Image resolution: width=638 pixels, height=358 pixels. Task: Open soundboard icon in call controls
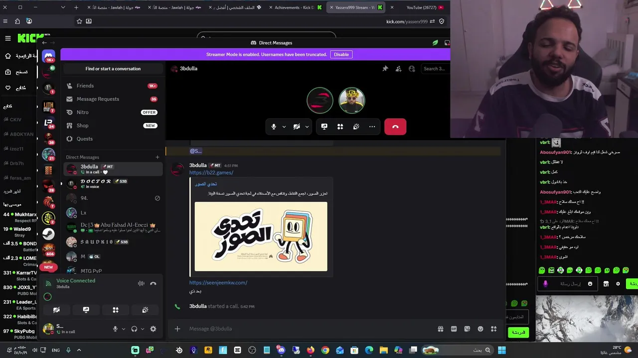coord(356,127)
